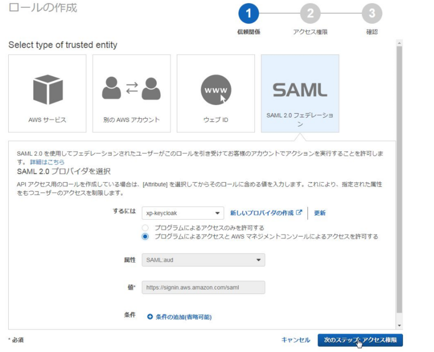Click the 'Select type of trusted entity' heading
The width and height of the screenshot is (434, 352).
pos(63,45)
